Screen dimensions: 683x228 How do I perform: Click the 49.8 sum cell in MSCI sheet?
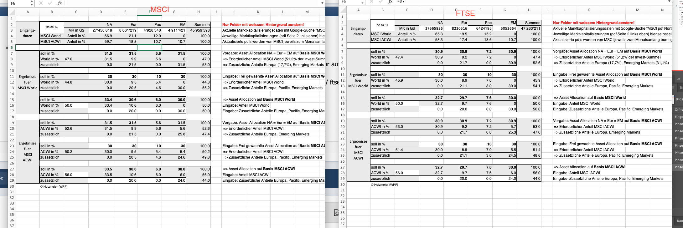coord(198,157)
